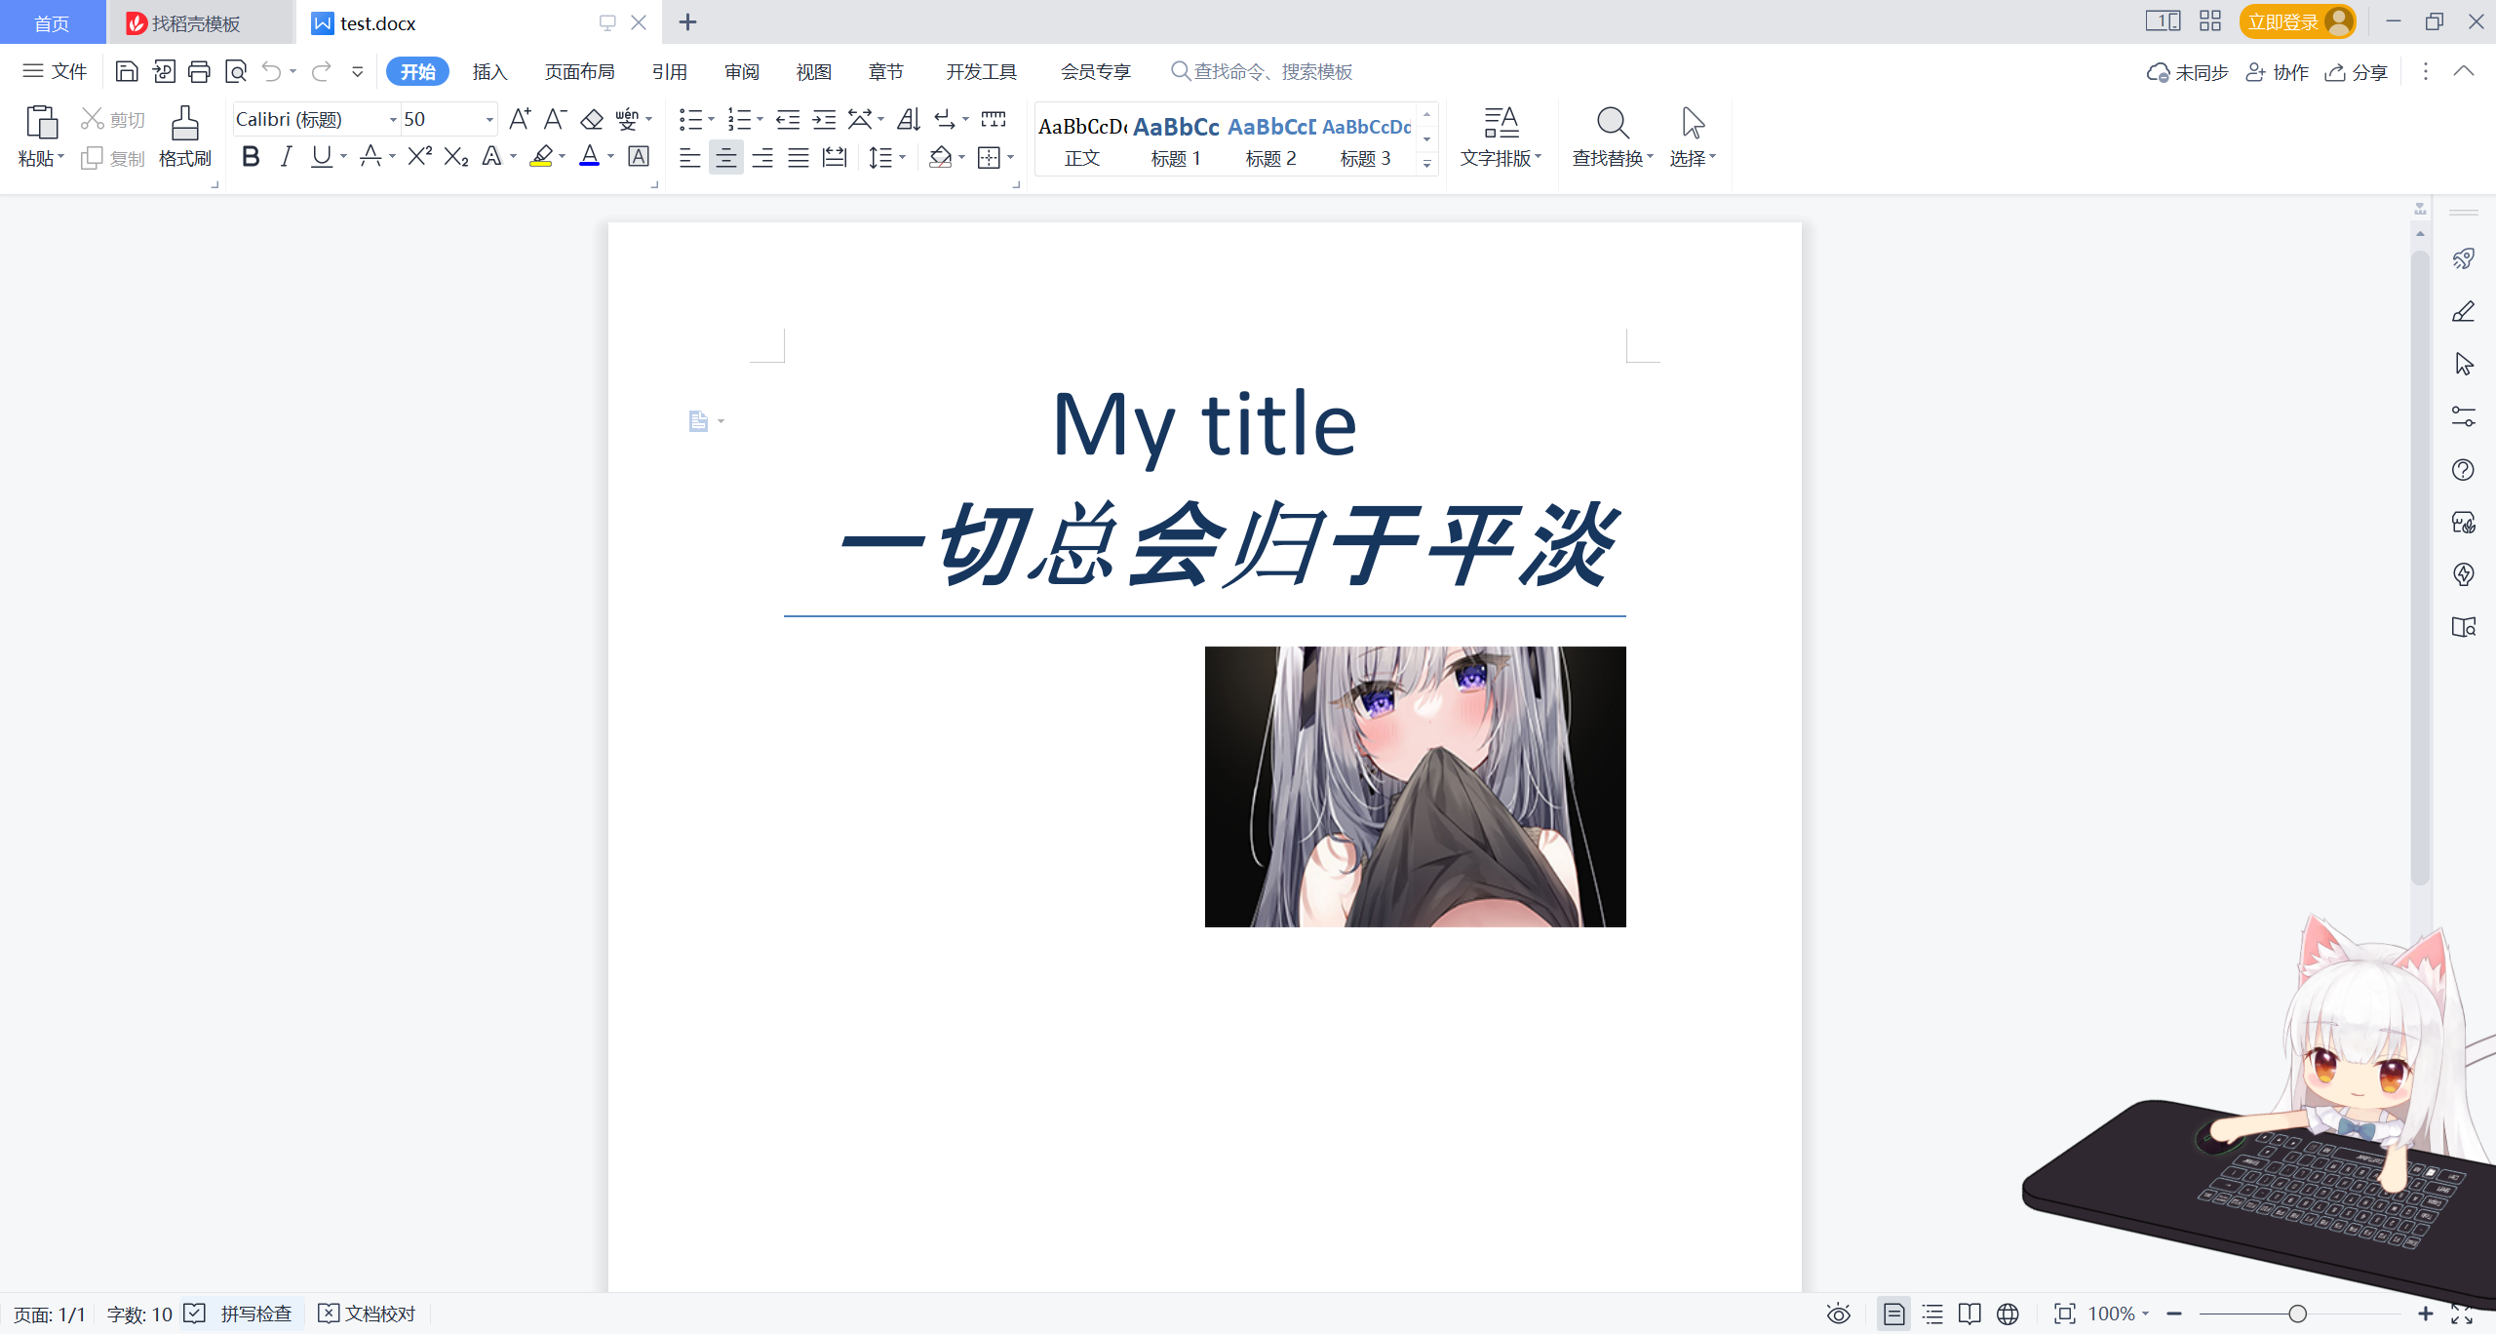Toggle Underline formatting
Image resolution: width=2496 pixels, height=1334 pixels.
tap(321, 156)
